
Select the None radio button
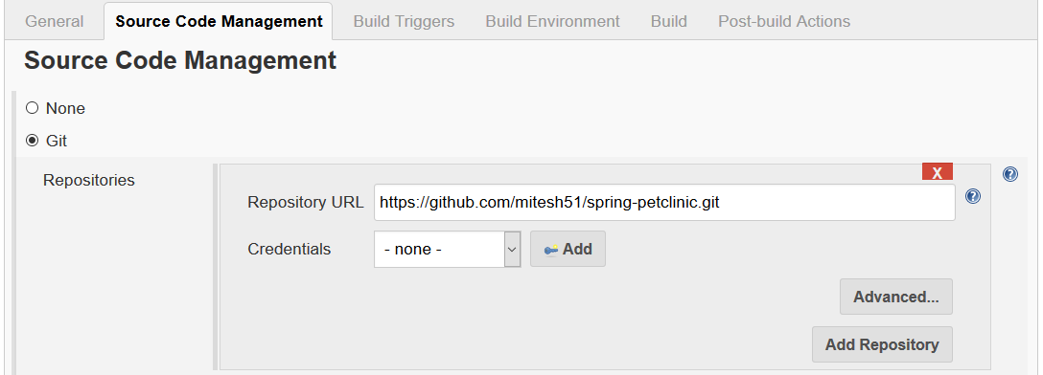(x=32, y=107)
